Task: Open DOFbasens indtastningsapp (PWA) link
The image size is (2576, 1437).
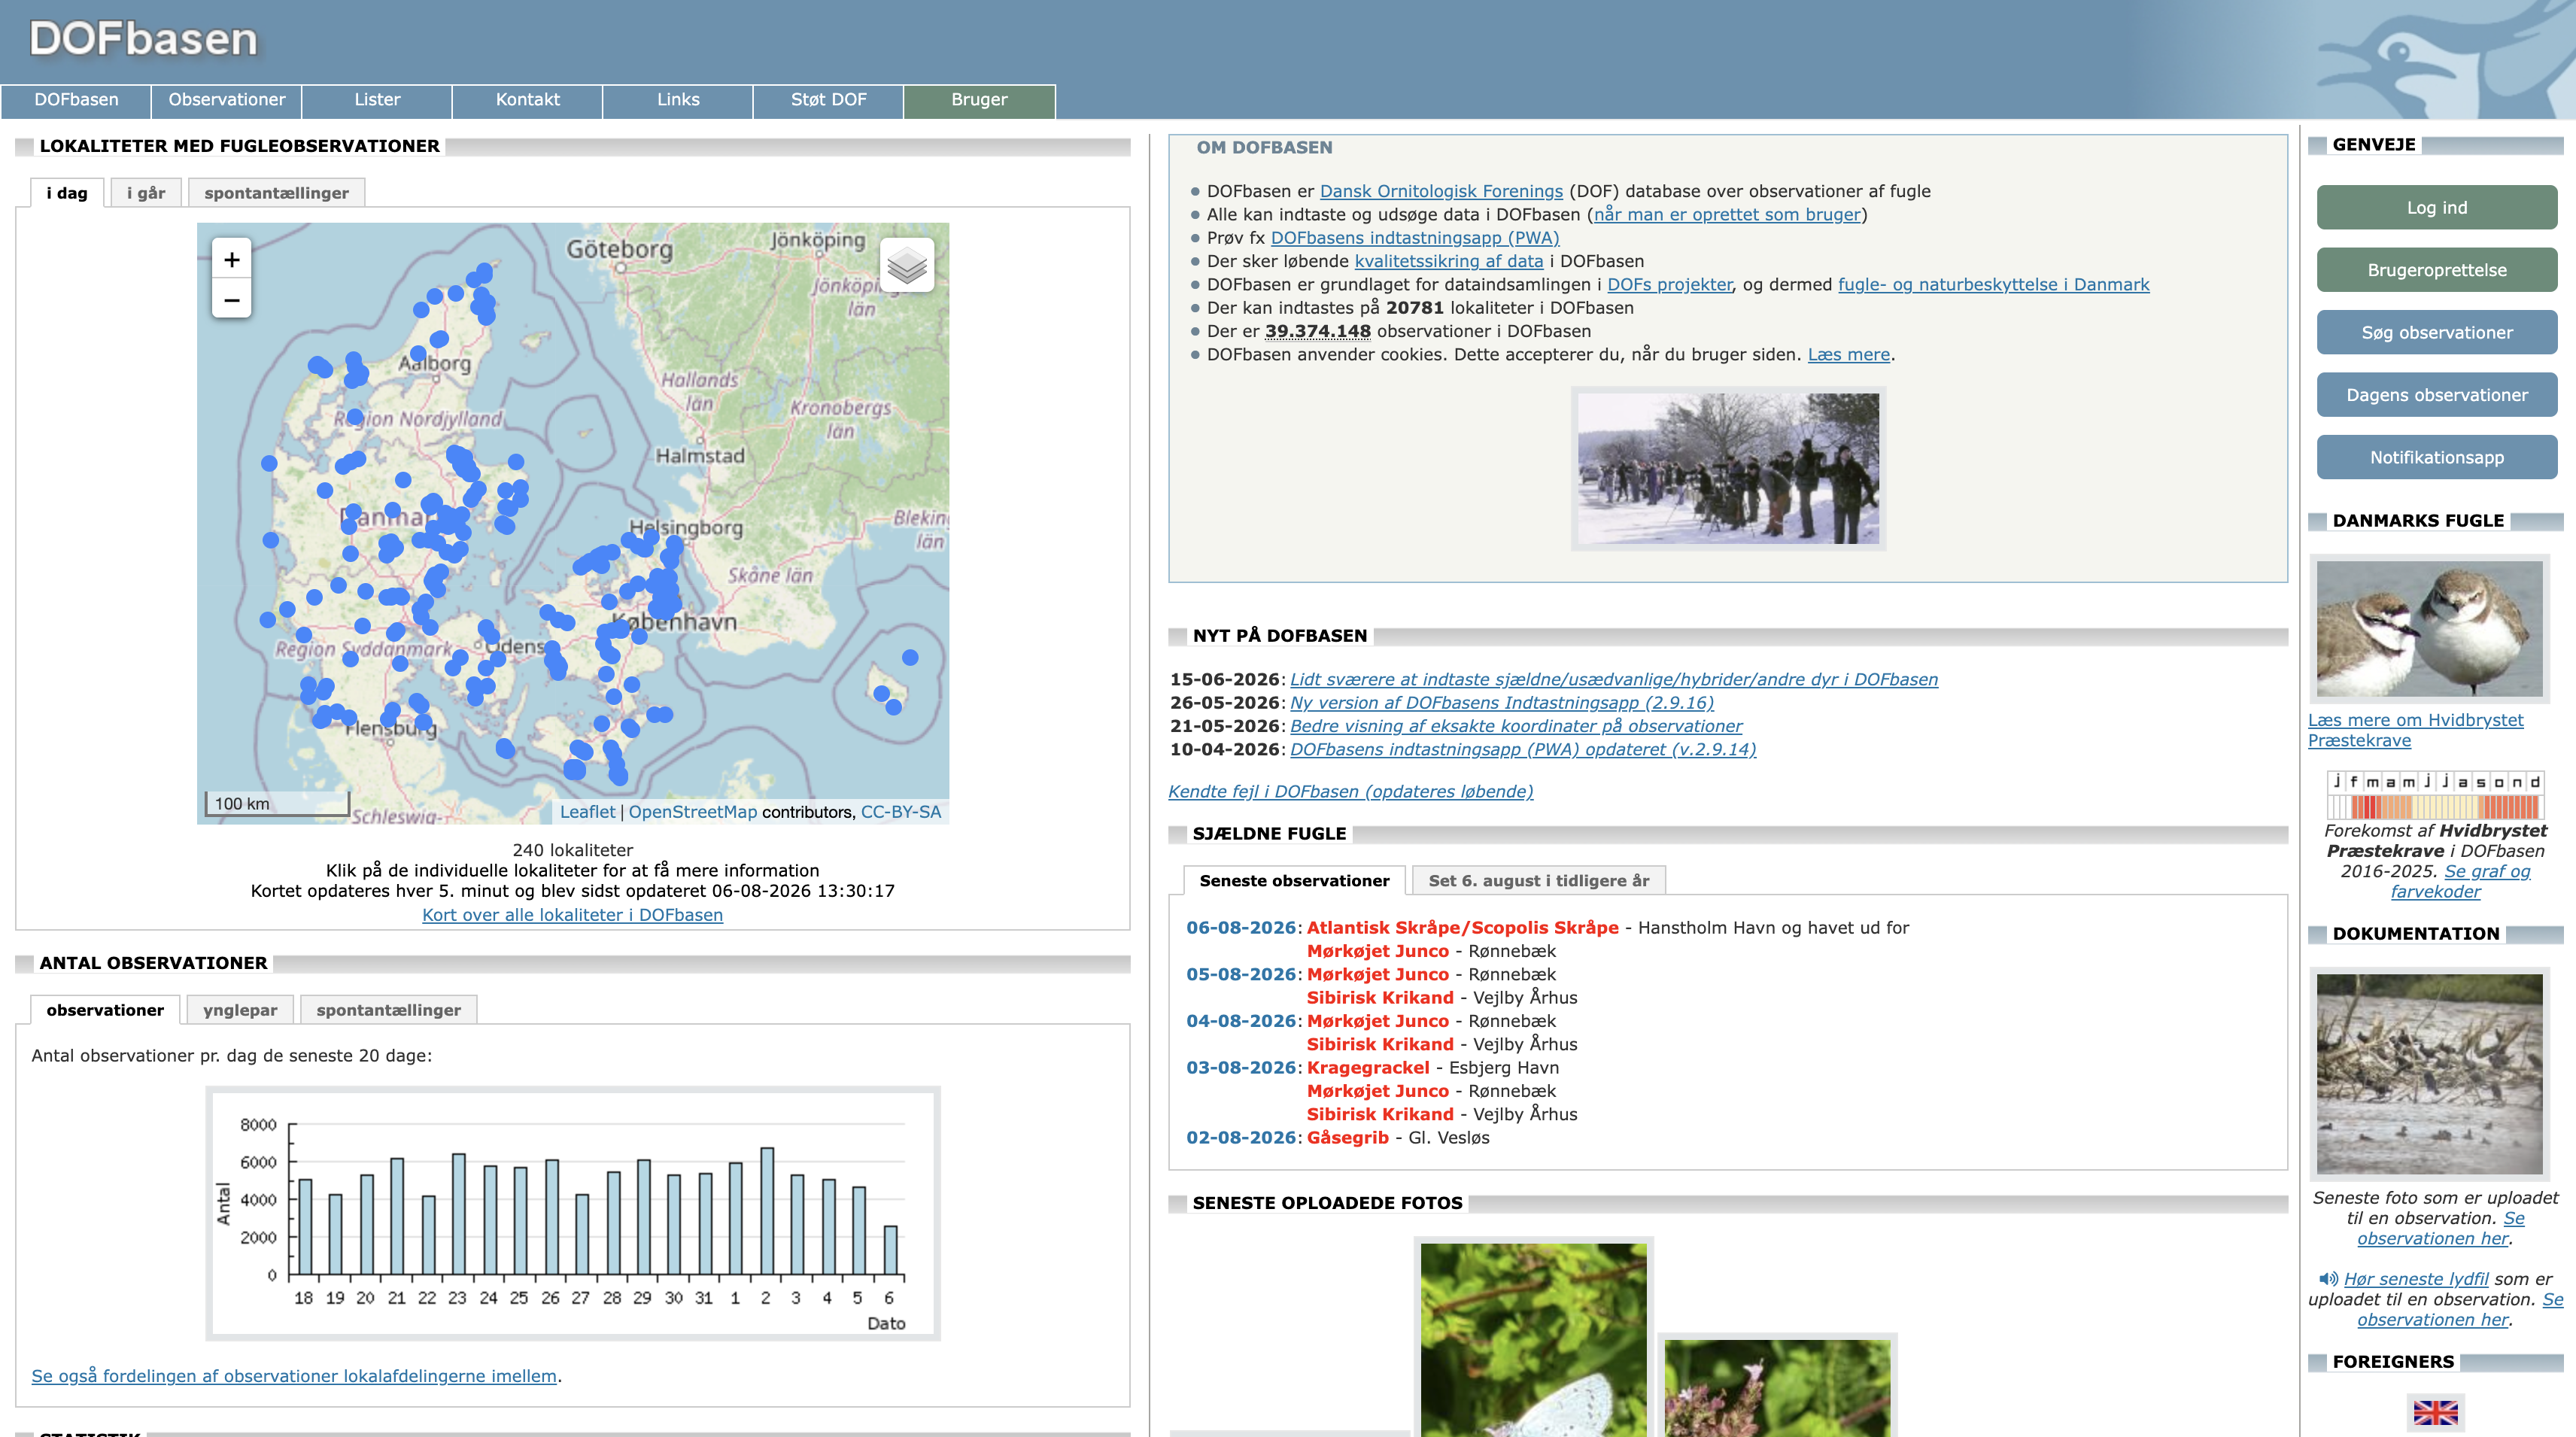Action: click(x=1415, y=238)
